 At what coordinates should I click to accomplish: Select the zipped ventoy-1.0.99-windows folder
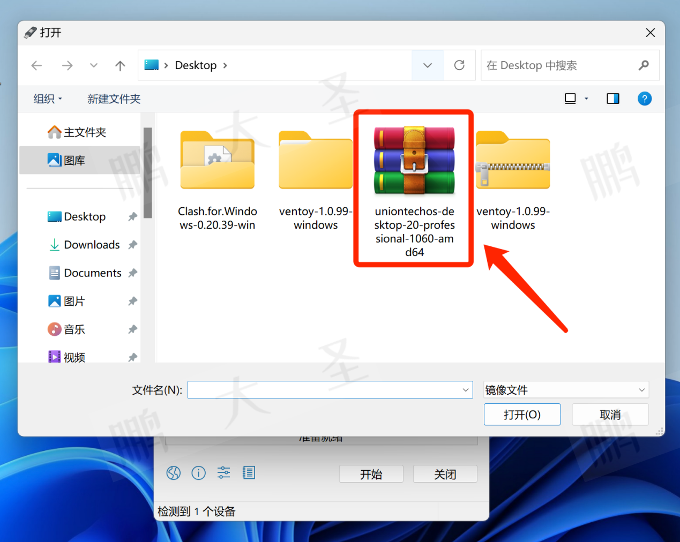[x=513, y=179]
